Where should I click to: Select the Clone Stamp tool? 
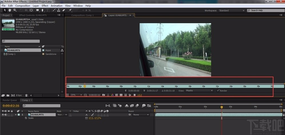(x=59, y=10)
